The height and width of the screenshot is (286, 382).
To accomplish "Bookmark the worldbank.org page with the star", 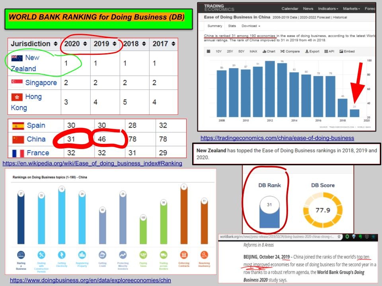I will click(x=339, y=237).
